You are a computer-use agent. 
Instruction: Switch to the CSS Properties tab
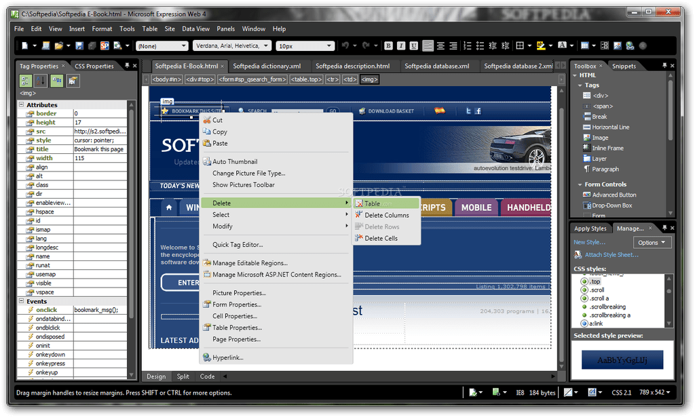coord(94,66)
